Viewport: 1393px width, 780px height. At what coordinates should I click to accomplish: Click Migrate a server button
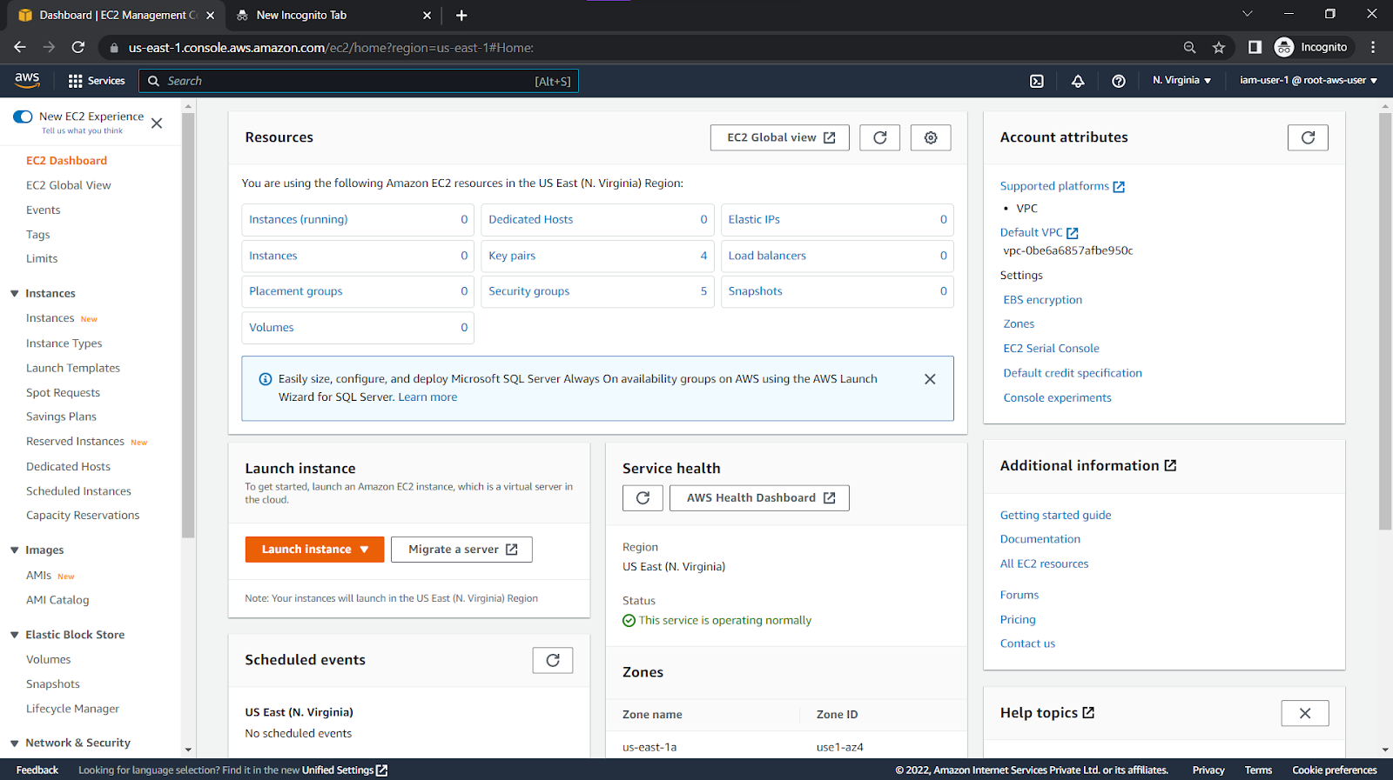(x=462, y=550)
